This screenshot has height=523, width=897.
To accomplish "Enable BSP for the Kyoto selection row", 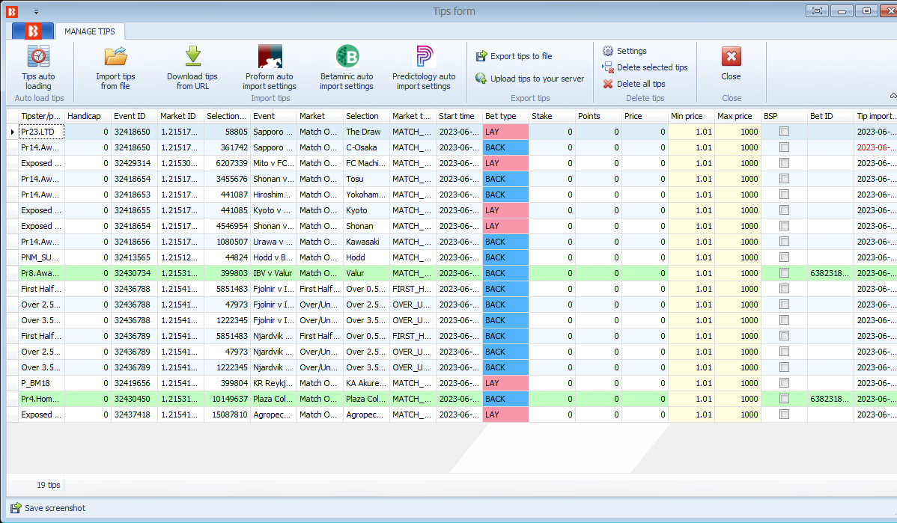I will point(784,210).
